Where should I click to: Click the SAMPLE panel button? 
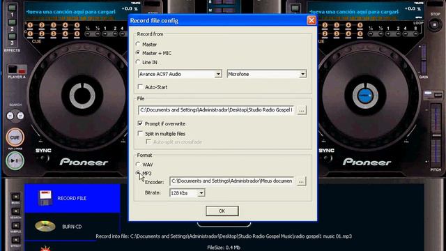click(x=15, y=226)
